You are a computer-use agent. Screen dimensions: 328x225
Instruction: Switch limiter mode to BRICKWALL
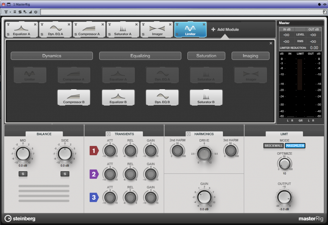pos(274,146)
